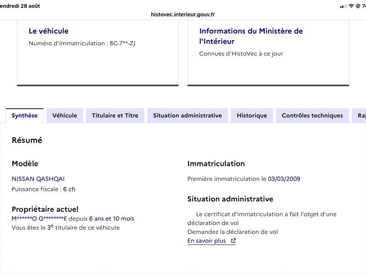
Task: Select the NISSAN QASHQAI model text
Action: click(38, 179)
